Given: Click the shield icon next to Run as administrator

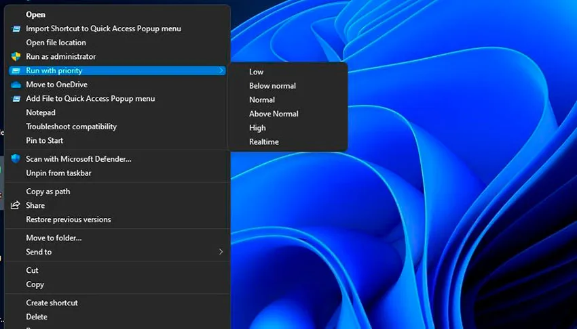Looking at the screenshot, I should click(x=16, y=56).
